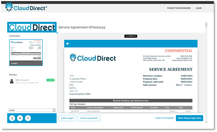Click the envelope icon in blue document bar
217x132 pixels.
click(x=68, y=43)
